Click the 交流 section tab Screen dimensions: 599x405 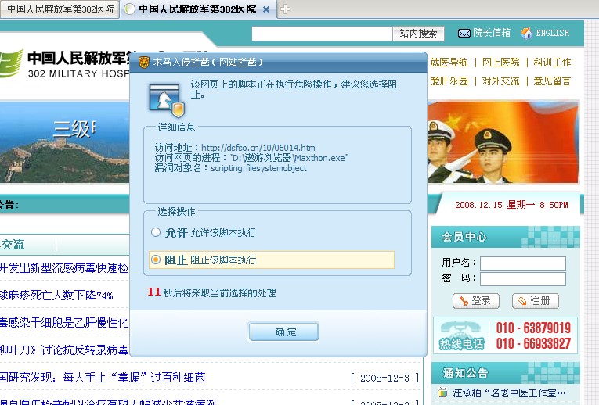13,245
